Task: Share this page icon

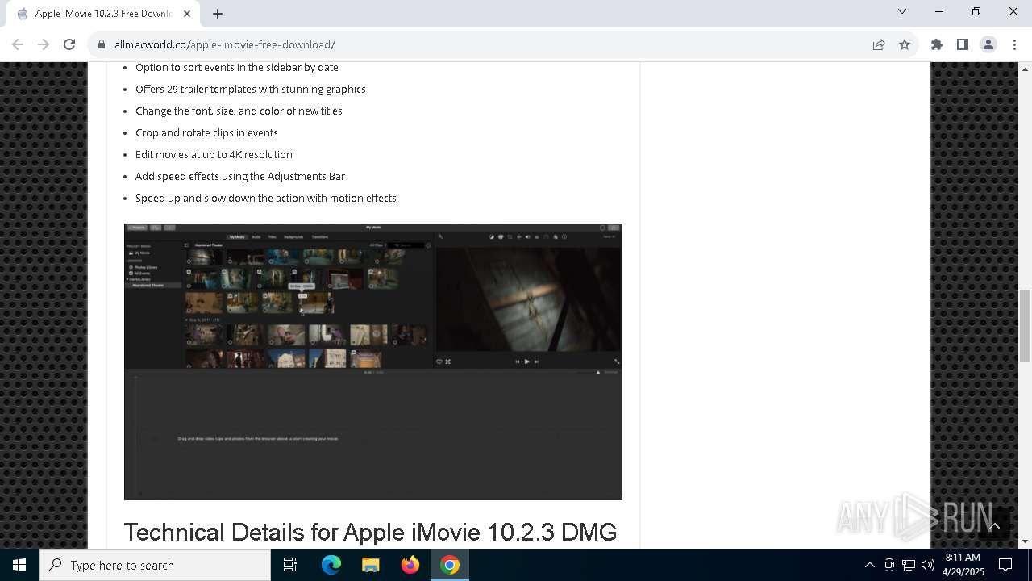Action: (879, 44)
